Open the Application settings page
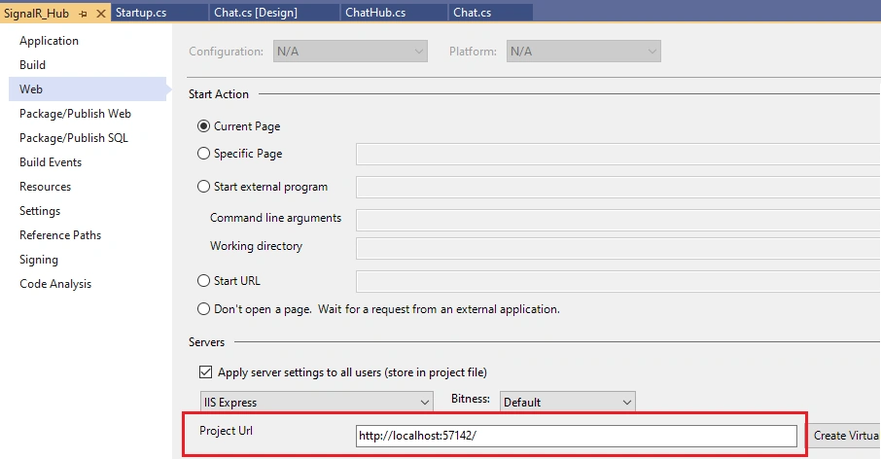The height and width of the screenshot is (459, 881). click(x=49, y=41)
